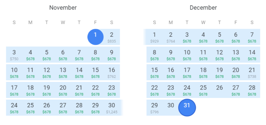Pick December 10 at $678
266x125 pixels.
click(x=187, y=54)
